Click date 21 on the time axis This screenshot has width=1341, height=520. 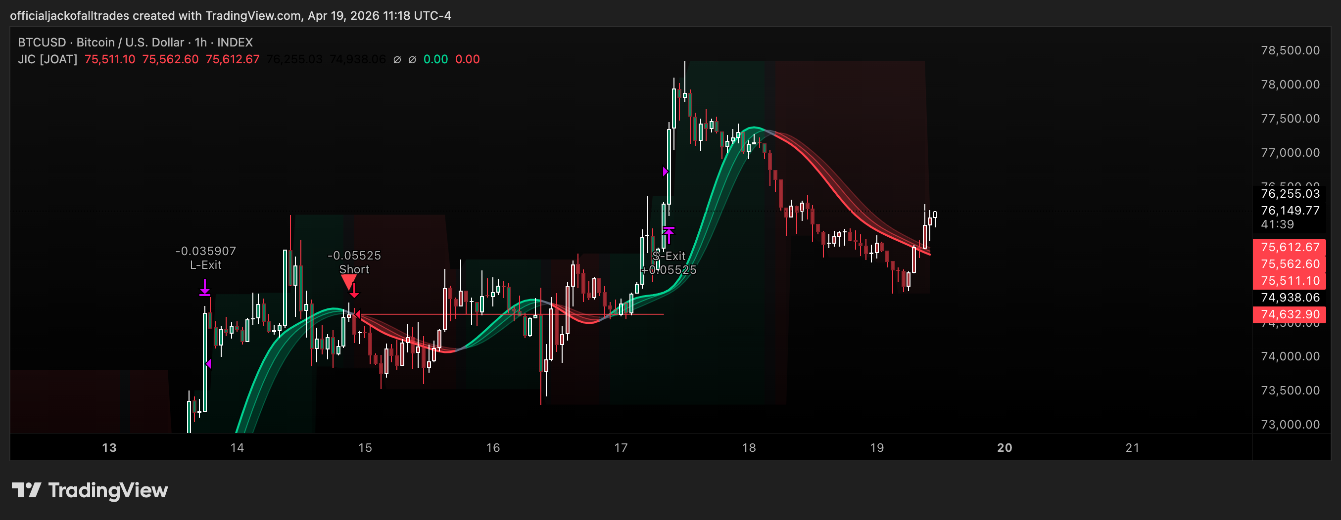point(1133,448)
